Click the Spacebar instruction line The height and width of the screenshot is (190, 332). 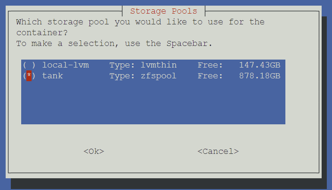tap(114, 44)
